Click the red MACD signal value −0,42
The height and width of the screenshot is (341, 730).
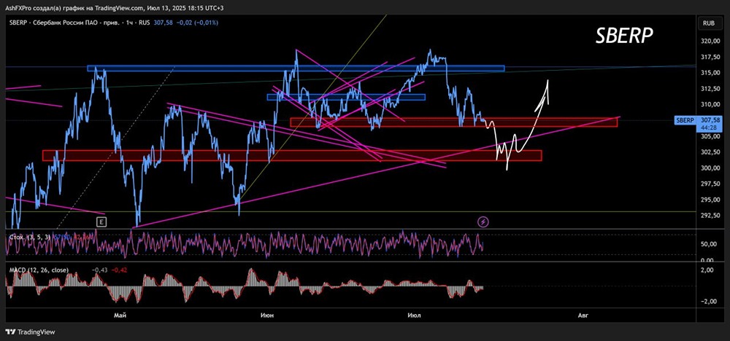tap(120, 270)
